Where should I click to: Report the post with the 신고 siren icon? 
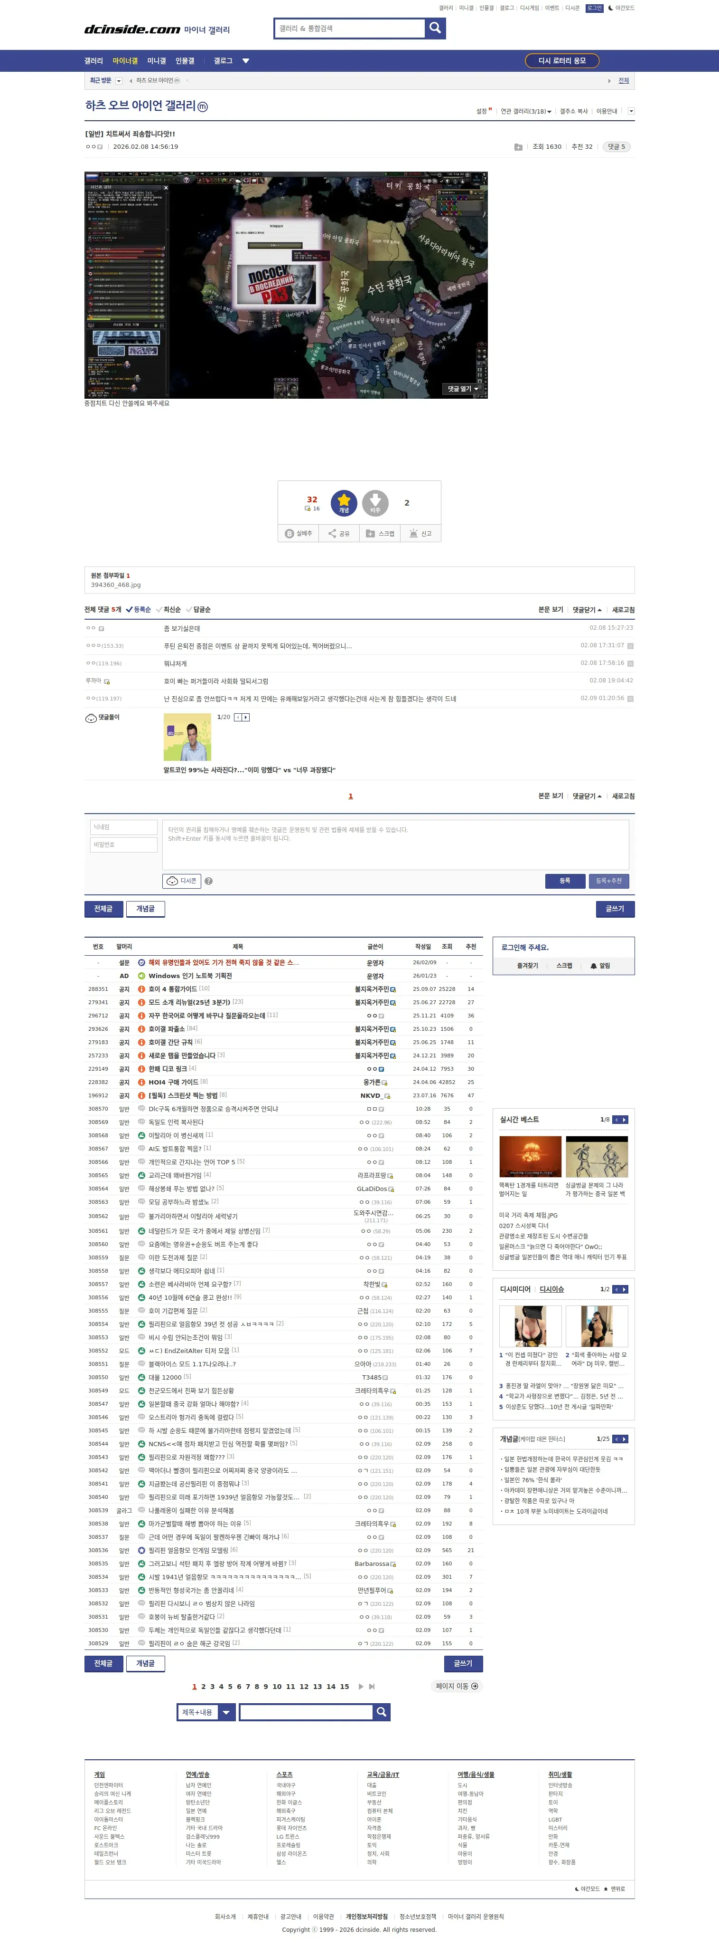coord(420,533)
